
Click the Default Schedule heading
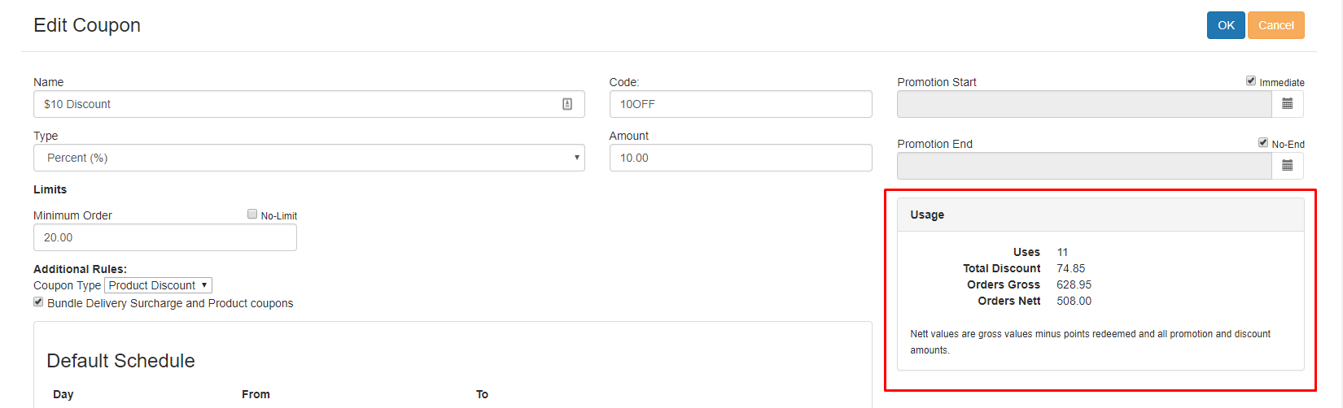[x=120, y=361]
